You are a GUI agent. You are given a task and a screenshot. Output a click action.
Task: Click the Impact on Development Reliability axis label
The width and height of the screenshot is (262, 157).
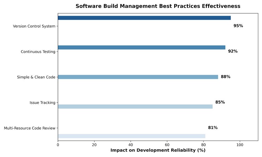coord(158,150)
